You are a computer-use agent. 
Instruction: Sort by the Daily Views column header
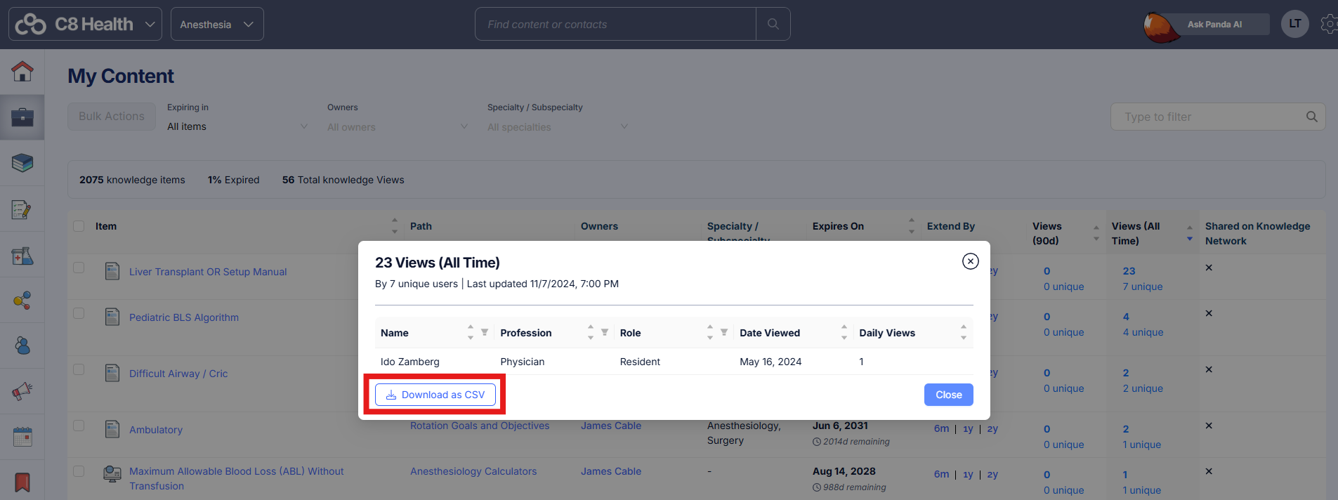(887, 333)
